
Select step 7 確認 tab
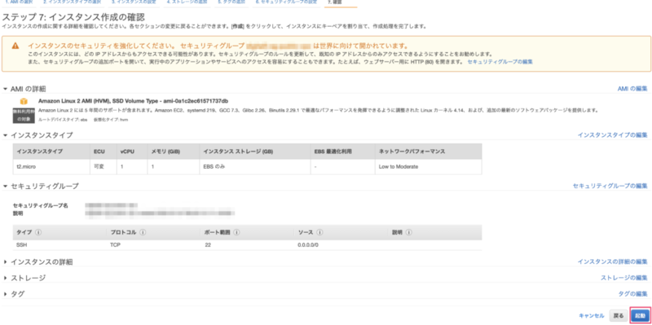335,2
